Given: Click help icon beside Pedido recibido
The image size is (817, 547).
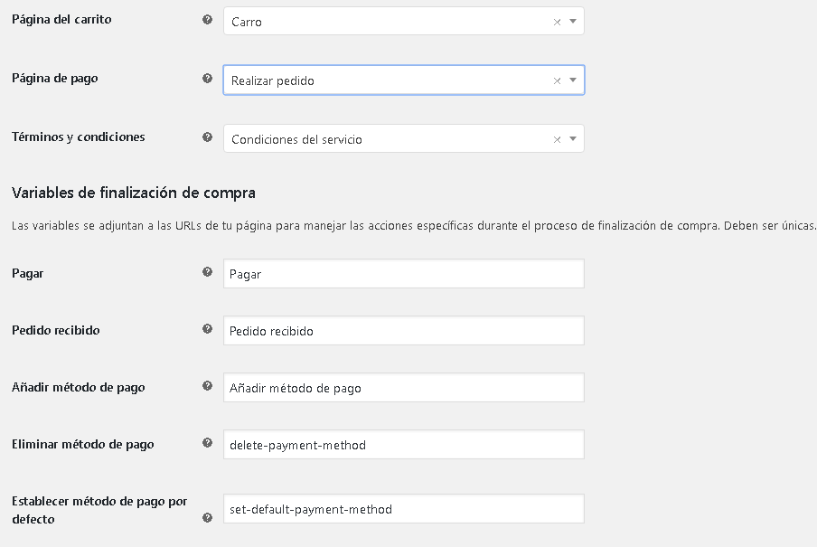Looking at the screenshot, I should [x=207, y=328].
